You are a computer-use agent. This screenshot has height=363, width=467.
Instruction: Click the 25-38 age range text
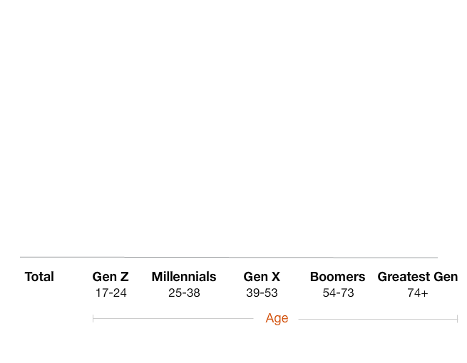[x=184, y=293]
